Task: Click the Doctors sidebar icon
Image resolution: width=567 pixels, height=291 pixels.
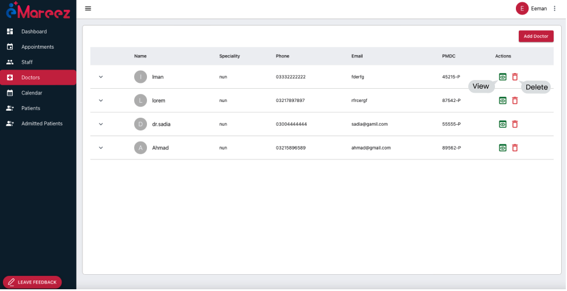Action: [10, 78]
